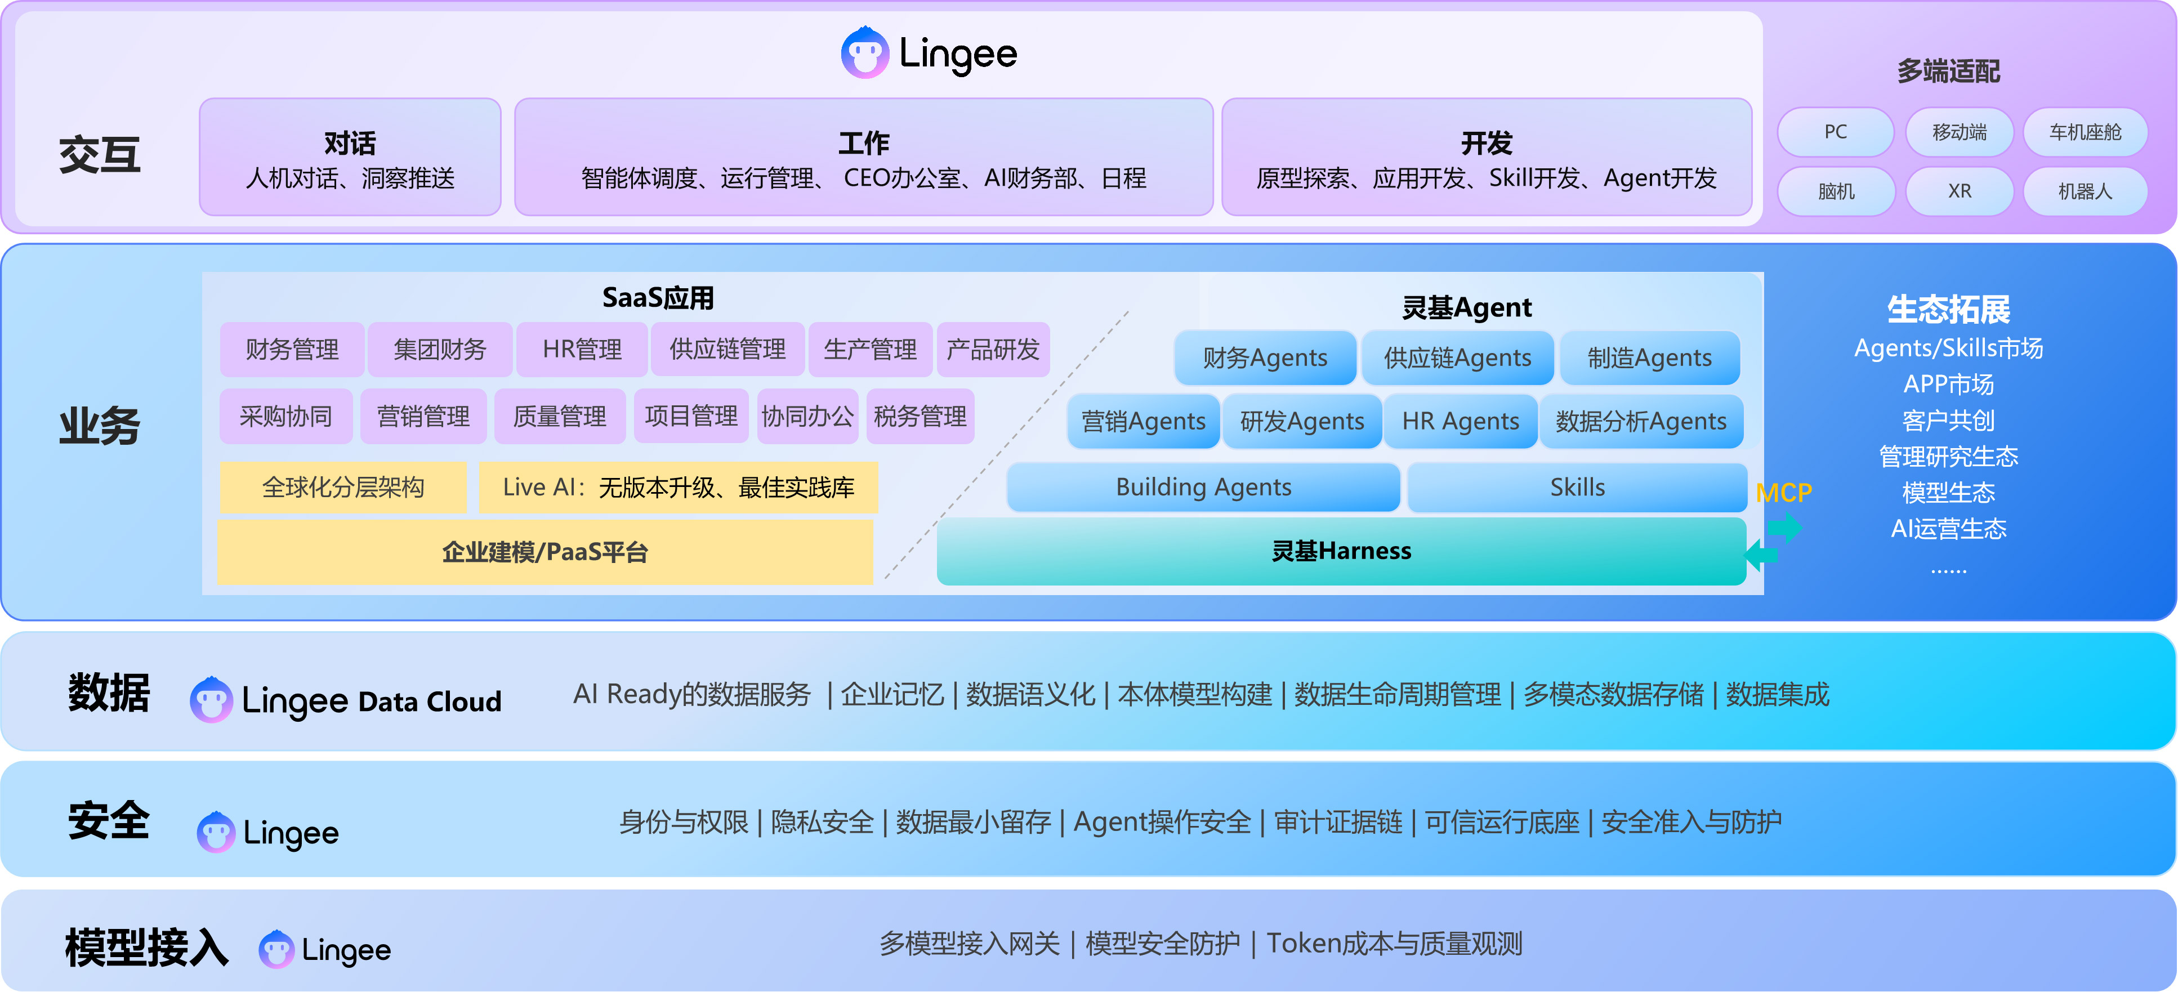Screen dimensions: 2178x992
Task: Click the SaaS应用 heading
Action: point(658,298)
